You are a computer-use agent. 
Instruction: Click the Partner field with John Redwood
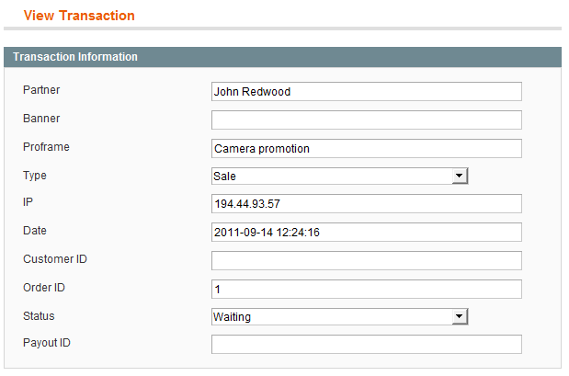367,91
